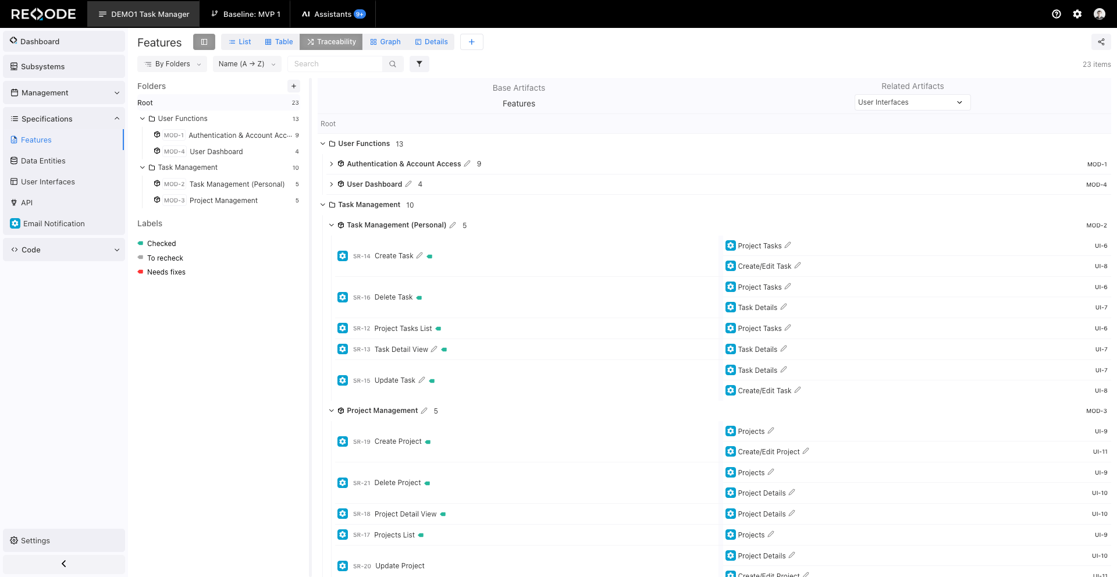Click the share icon at top right
Image resolution: width=1117 pixels, height=577 pixels.
click(1101, 42)
